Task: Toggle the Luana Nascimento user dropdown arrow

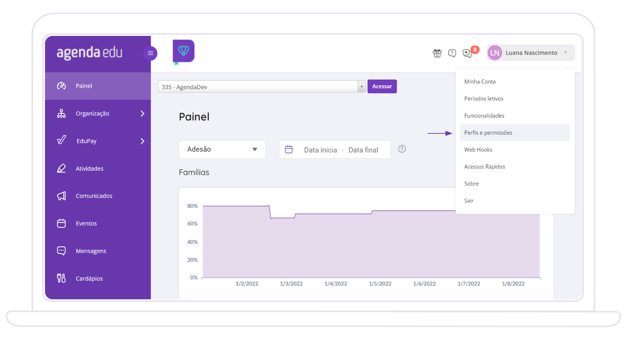Action: click(565, 53)
